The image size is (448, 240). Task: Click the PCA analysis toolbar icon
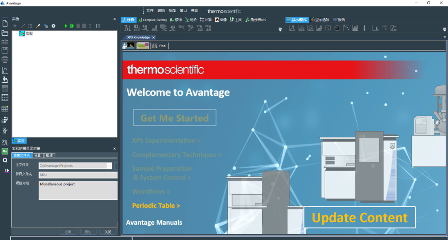click(208, 28)
